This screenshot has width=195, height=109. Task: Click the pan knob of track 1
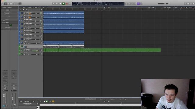(41, 13)
